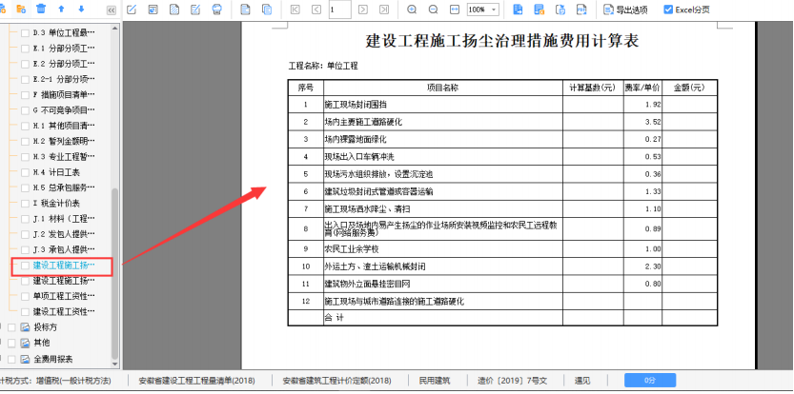Switch to single-page view icon
The height and width of the screenshot is (394, 794).
[246, 10]
